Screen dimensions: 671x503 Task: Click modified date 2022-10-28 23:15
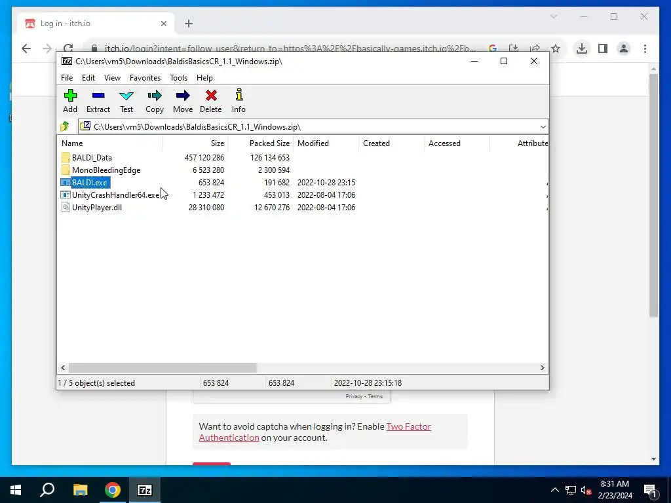point(326,183)
